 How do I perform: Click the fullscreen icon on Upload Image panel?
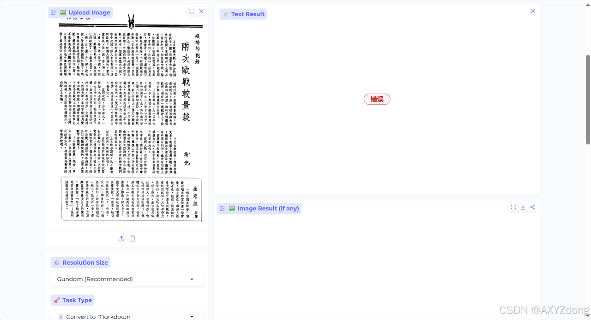tap(192, 11)
